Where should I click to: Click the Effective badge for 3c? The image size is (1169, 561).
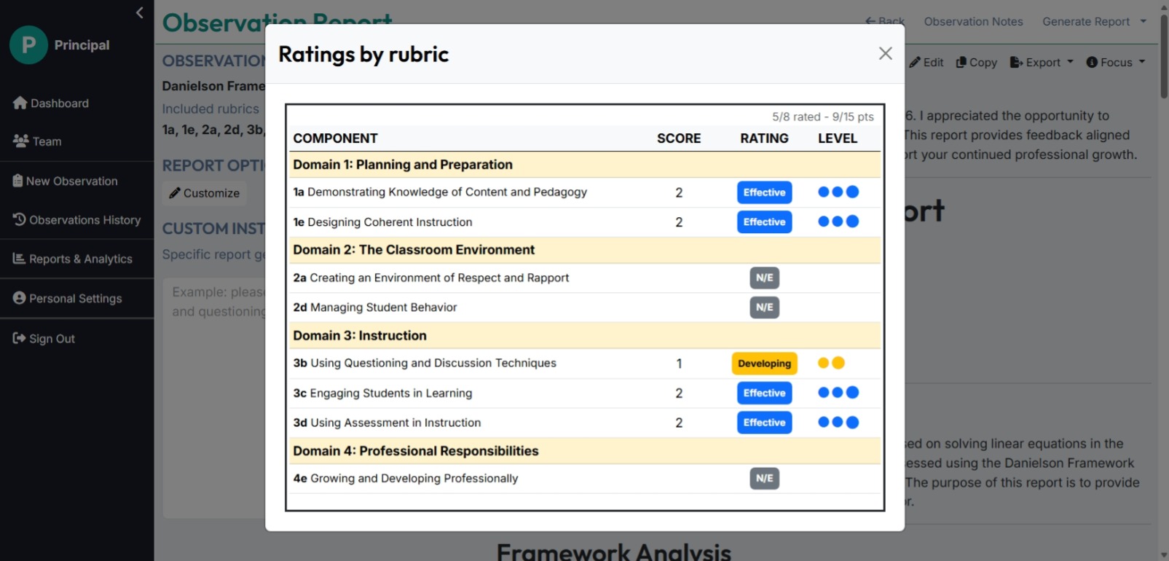pos(764,393)
